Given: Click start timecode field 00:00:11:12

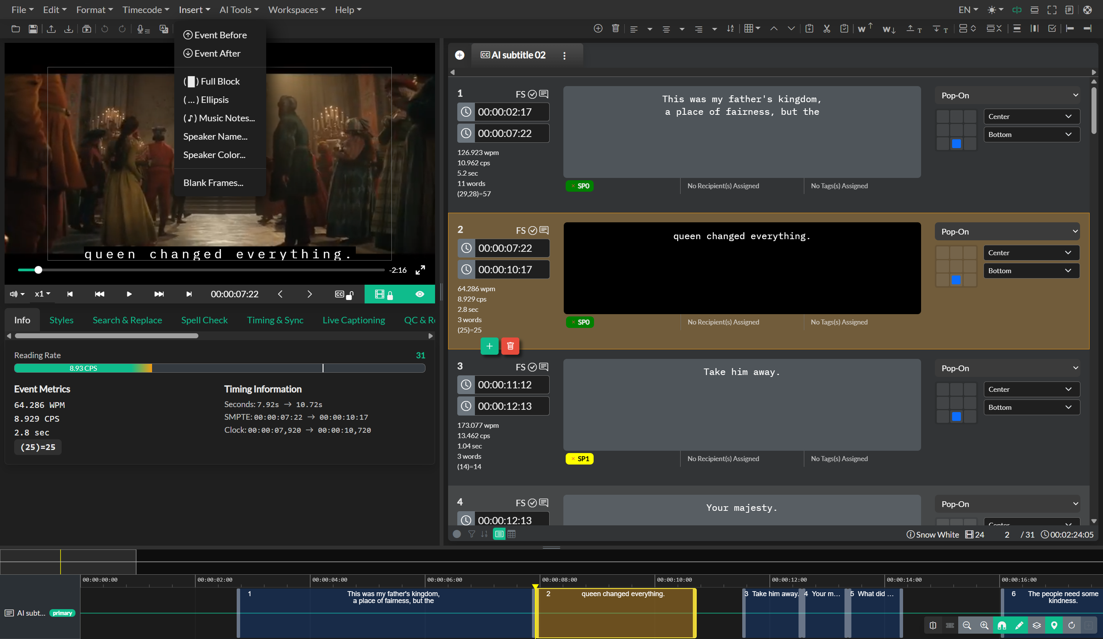Looking at the screenshot, I should point(512,385).
